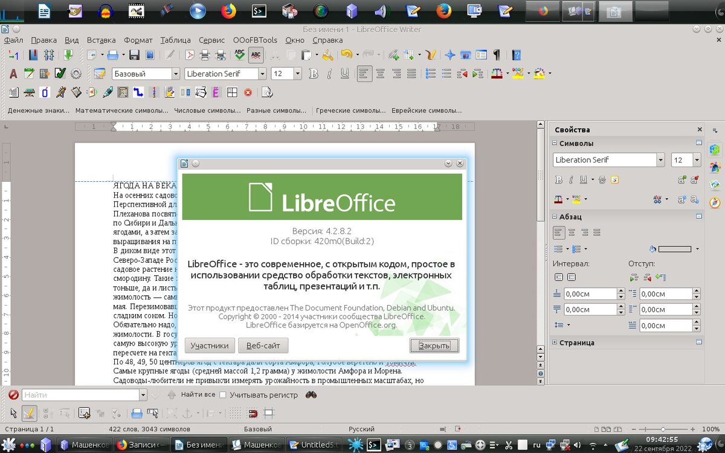Open font name dropdown in formatting toolbar
Screen dimensions: 725x453
262,74
